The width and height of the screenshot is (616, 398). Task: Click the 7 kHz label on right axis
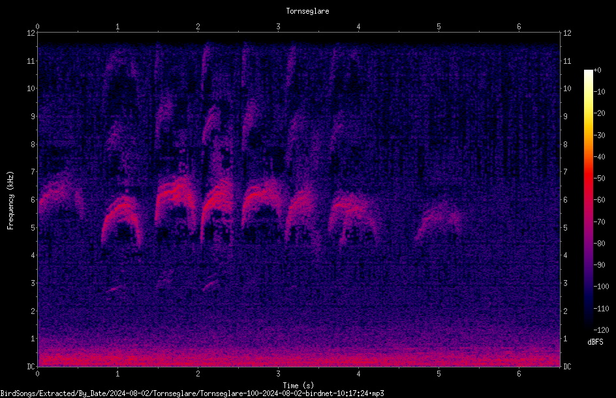click(x=565, y=172)
